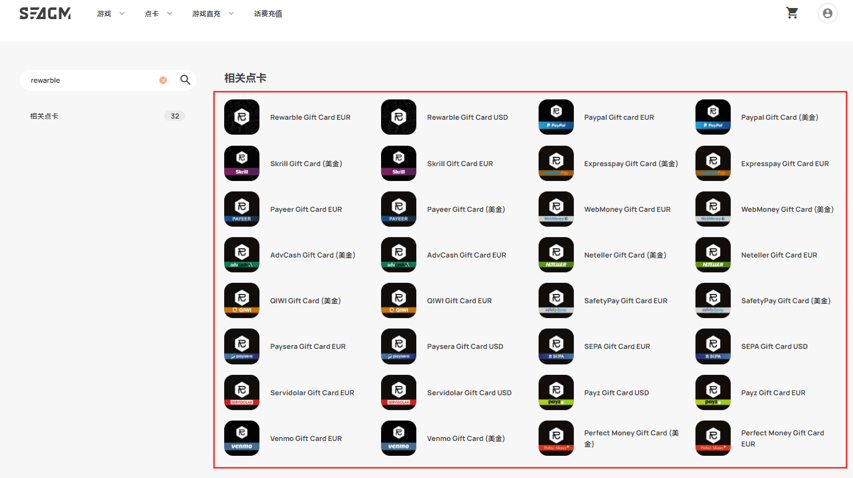Click Payeer Gift Card (美金) icon
This screenshot has height=478, width=853.
tap(399, 209)
